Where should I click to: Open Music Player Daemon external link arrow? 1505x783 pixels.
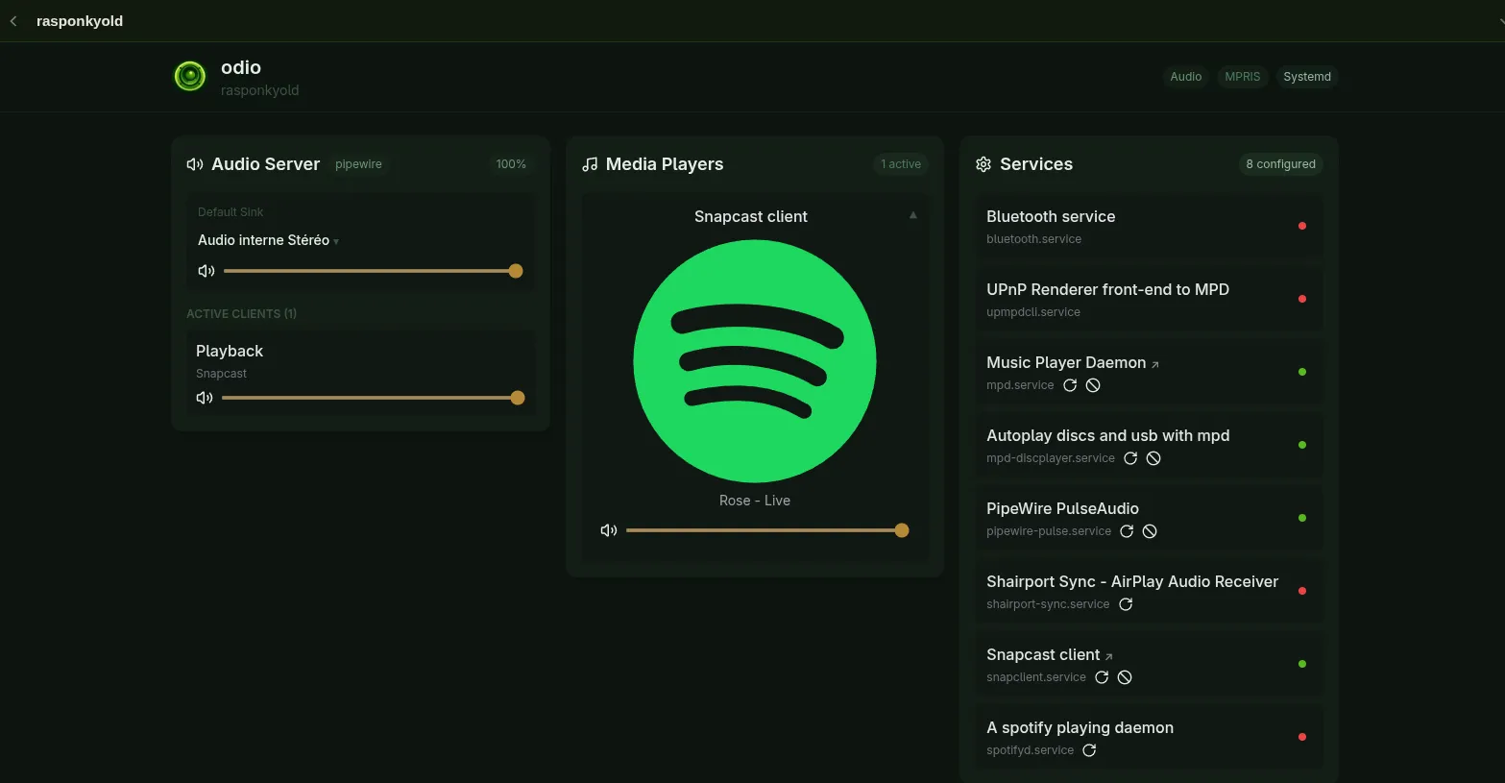[x=1155, y=364]
